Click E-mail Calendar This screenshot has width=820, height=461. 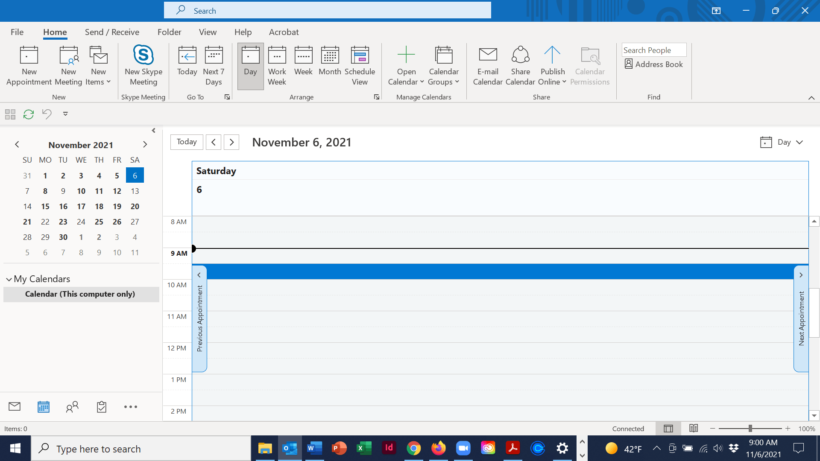pos(488,66)
